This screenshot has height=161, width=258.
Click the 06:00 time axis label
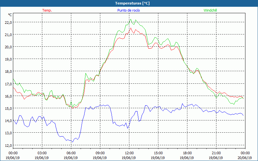coord(71,153)
